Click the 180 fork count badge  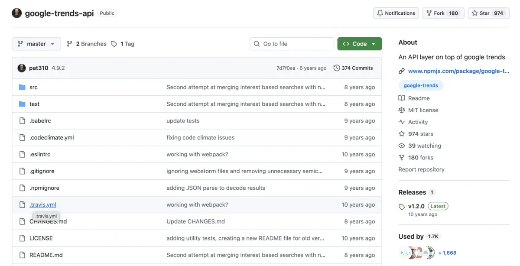tap(454, 13)
